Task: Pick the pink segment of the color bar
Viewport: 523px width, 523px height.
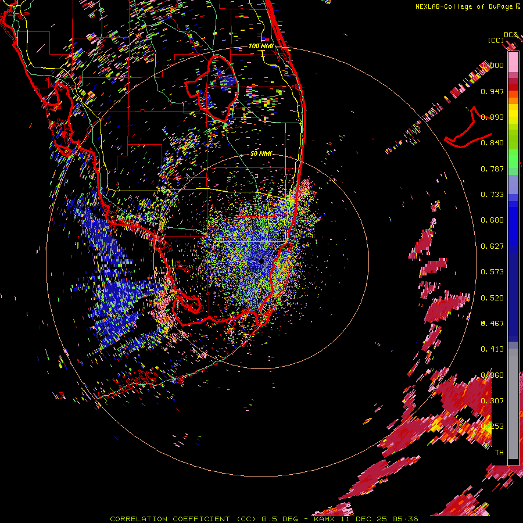Action: coord(513,63)
